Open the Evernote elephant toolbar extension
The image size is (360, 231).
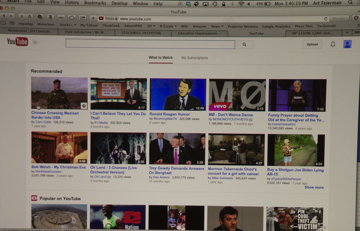click(x=40, y=17)
